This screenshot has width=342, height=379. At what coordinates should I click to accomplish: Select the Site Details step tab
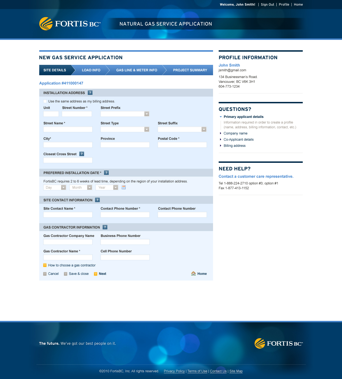pos(55,70)
